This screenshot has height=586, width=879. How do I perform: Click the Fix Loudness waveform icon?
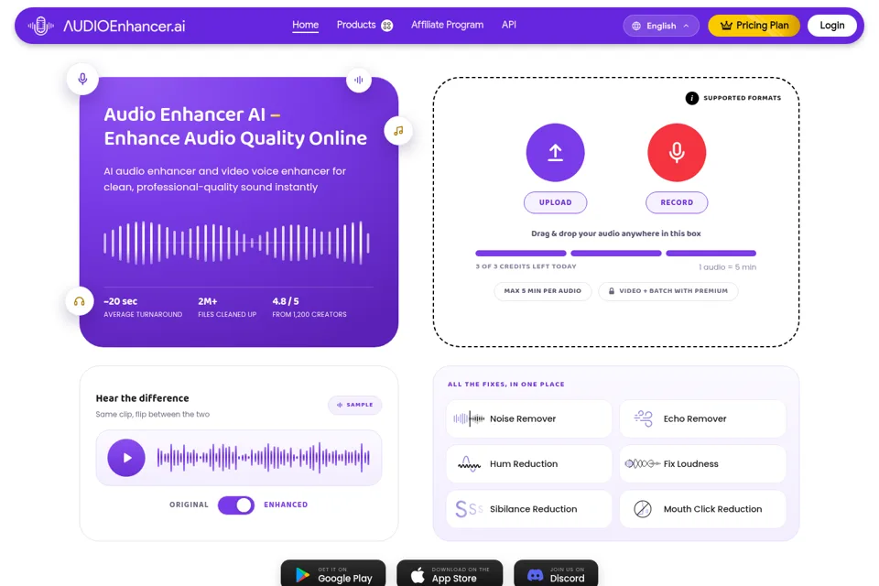tap(643, 463)
